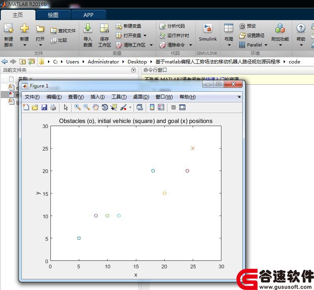Click Show Plot Tools and Dock icon
This screenshot has height=290, width=314.
coord(182,107)
